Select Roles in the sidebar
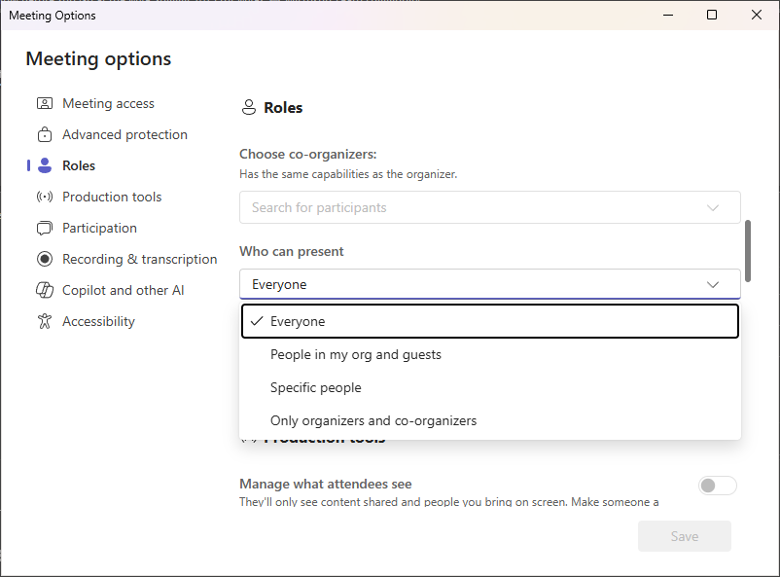This screenshot has height=577, width=780. pos(79,165)
